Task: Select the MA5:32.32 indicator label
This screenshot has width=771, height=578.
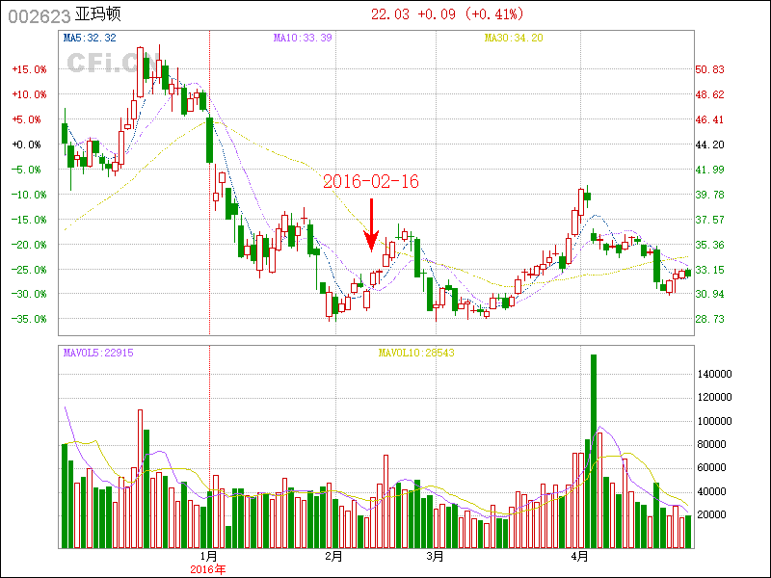Action: [x=90, y=38]
